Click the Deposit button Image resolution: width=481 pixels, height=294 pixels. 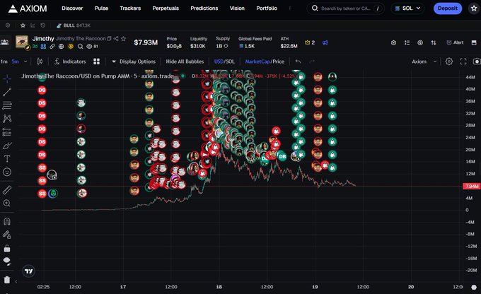point(448,8)
